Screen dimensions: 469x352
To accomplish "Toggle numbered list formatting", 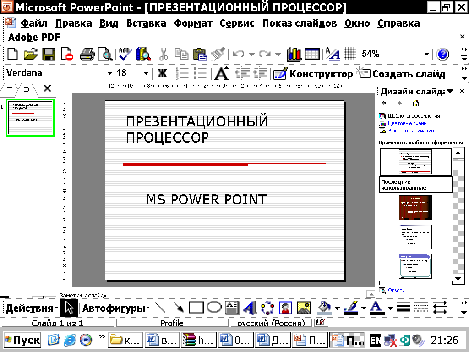I will click(x=182, y=73).
